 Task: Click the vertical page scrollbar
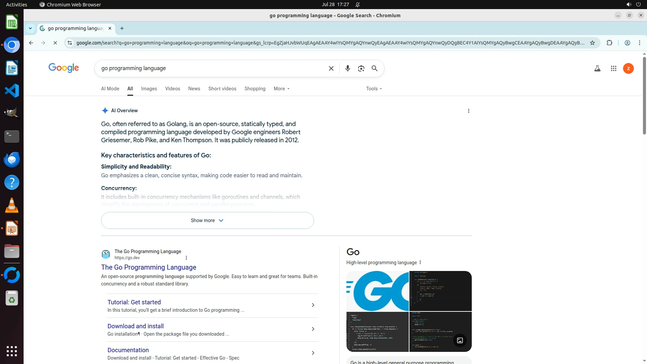coord(644,96)
